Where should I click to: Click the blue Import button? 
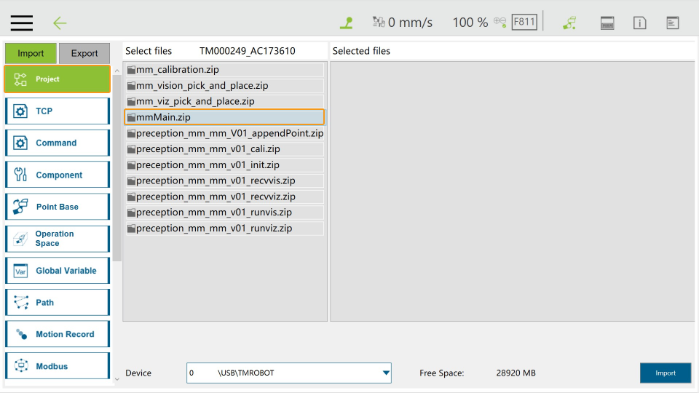665,373
